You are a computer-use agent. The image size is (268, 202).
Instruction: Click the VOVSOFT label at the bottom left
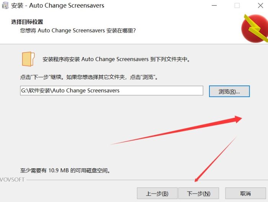pos(12,179)
